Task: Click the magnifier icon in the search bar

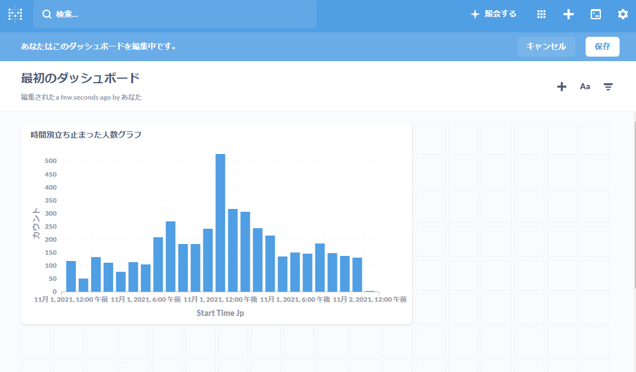Action: coord(47,14)
